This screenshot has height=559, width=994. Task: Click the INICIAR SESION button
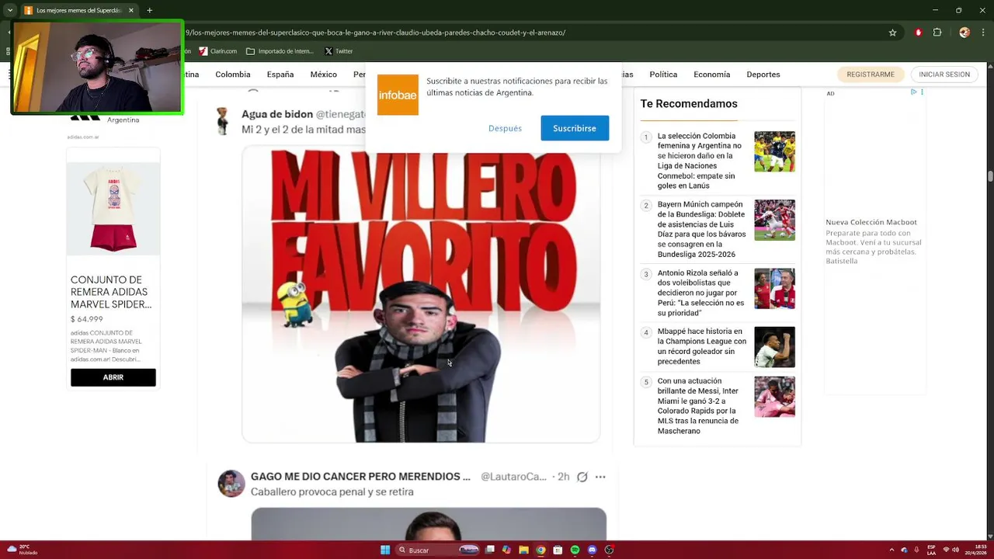click(x=944, y=75)
